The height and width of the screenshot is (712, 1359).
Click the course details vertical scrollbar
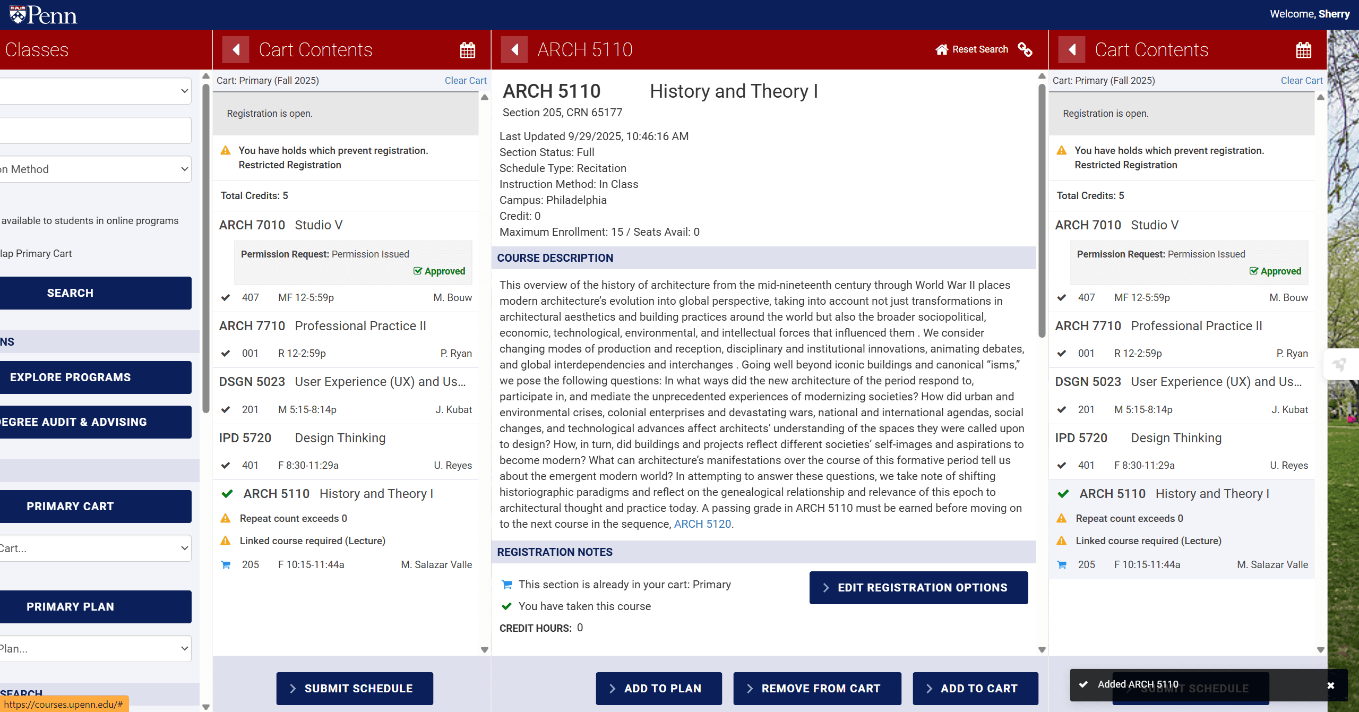pos(1042,211)
